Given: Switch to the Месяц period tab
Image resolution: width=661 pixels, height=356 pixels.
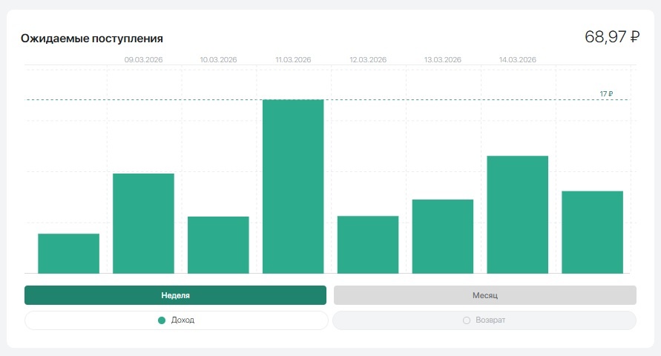Looking at the screenshot, I should click(484, 295).
